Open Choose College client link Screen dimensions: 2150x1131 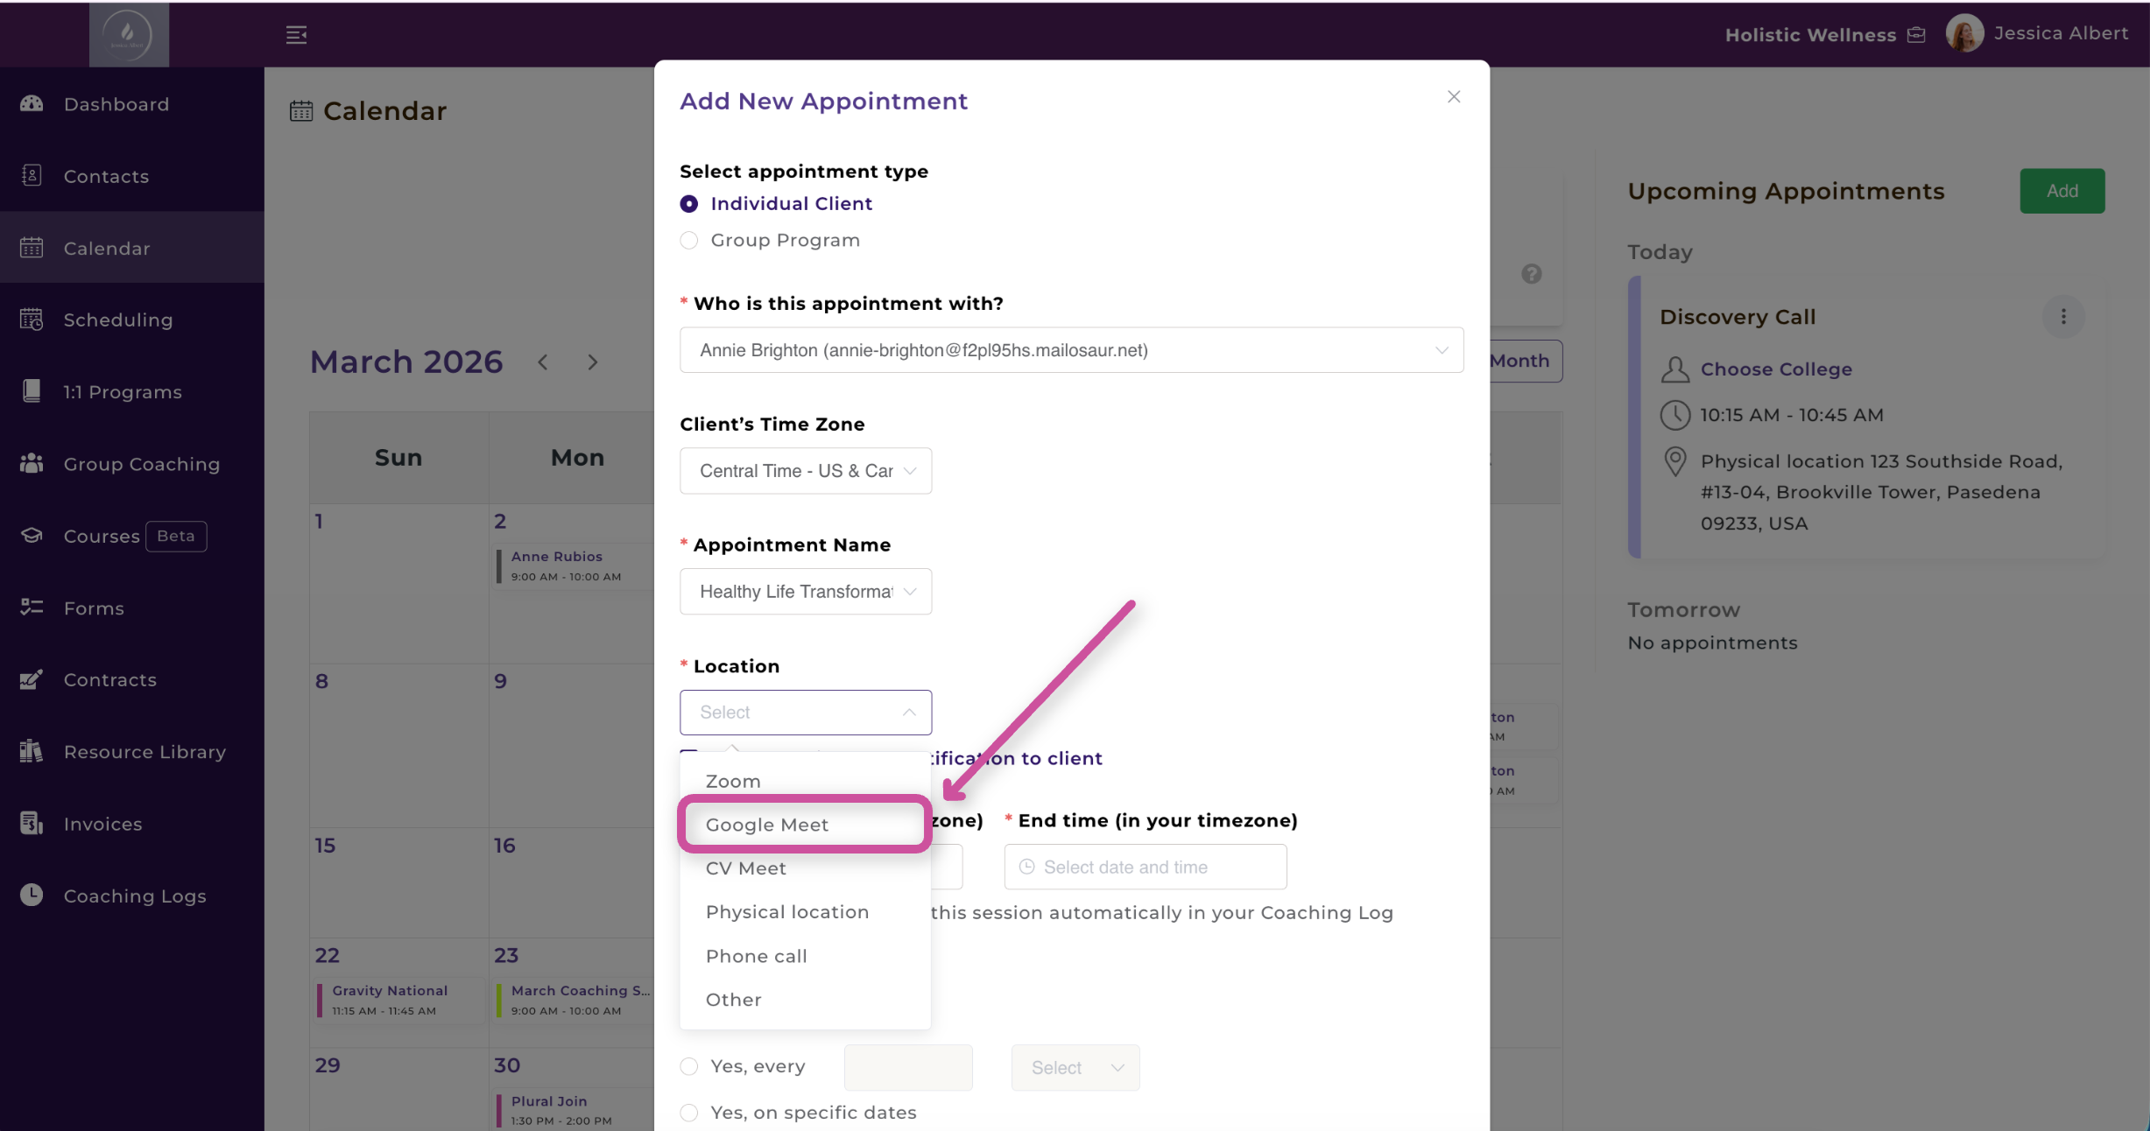tap(1775, 369)
